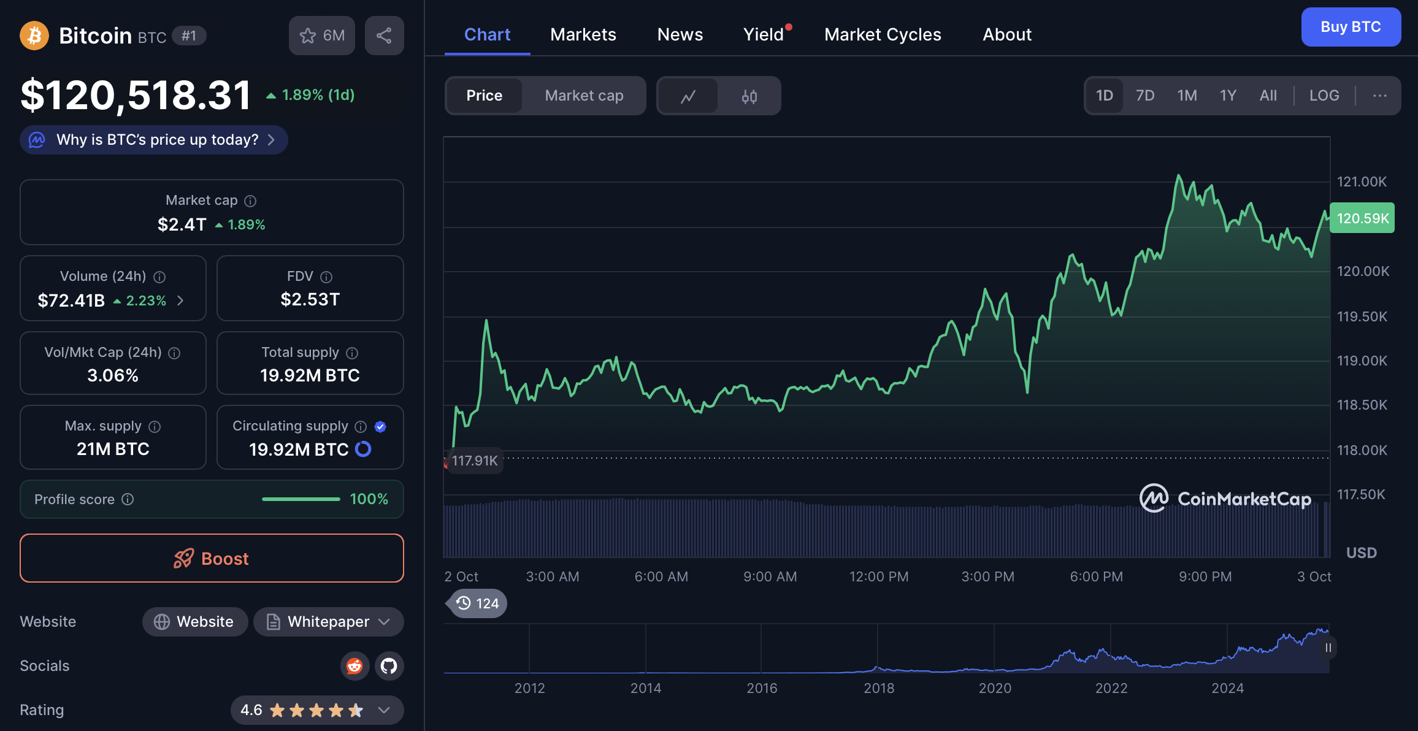Set chart timeframe to 7D

pos(1144,96)
